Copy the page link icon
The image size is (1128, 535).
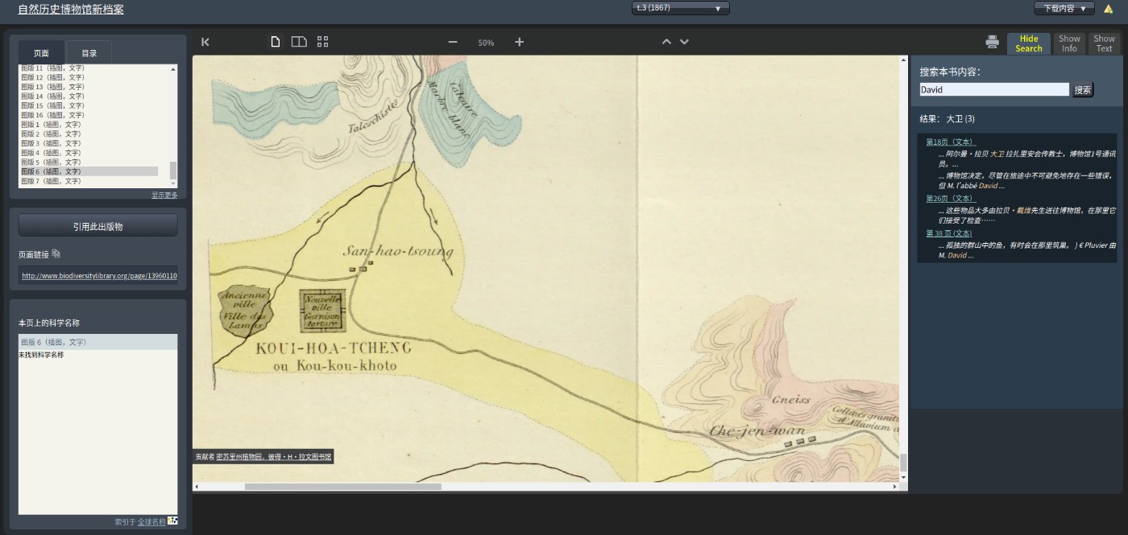tap(56, 254)
